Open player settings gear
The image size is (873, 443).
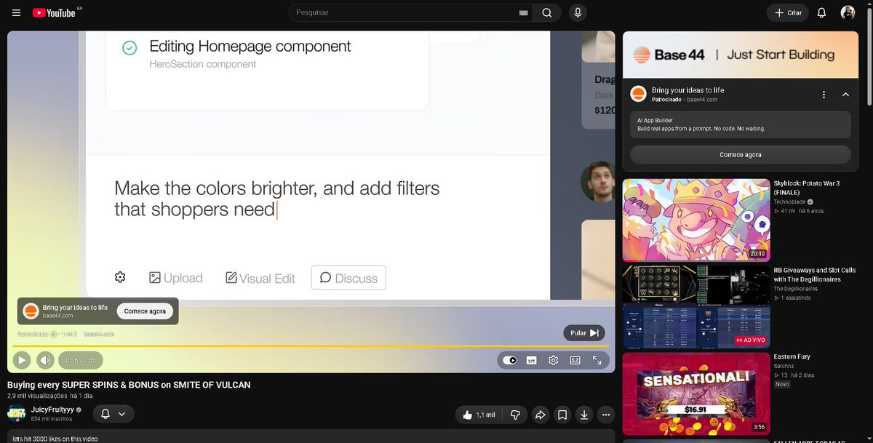(x=554, y=360)
